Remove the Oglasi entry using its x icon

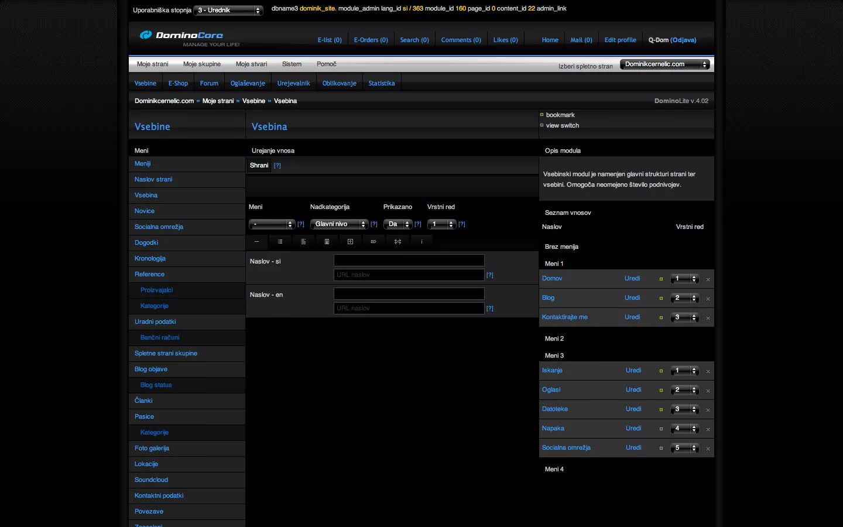tap(708, 391)
